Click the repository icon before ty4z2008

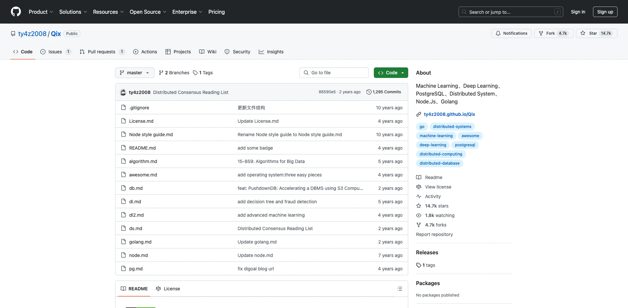[x=13, y=34]
